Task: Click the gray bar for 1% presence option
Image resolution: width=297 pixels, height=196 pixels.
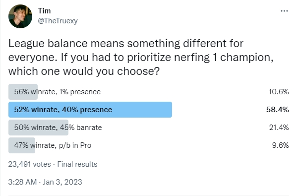Action: [23, 92]
